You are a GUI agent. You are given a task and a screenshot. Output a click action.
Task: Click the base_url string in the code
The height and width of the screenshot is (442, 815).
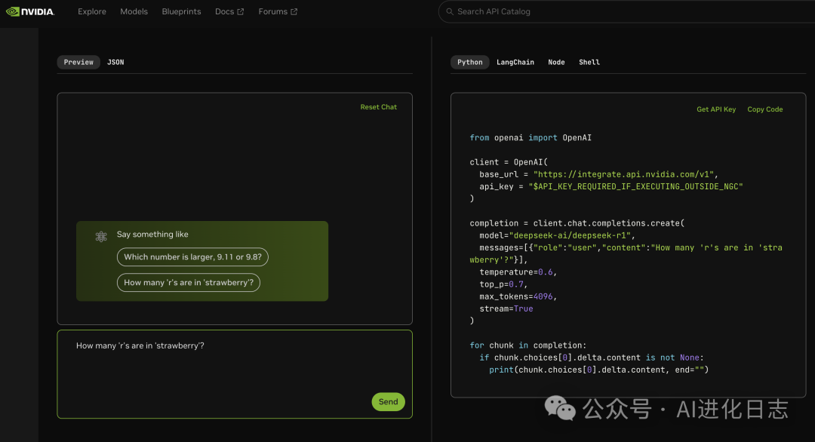pos(624,174)
